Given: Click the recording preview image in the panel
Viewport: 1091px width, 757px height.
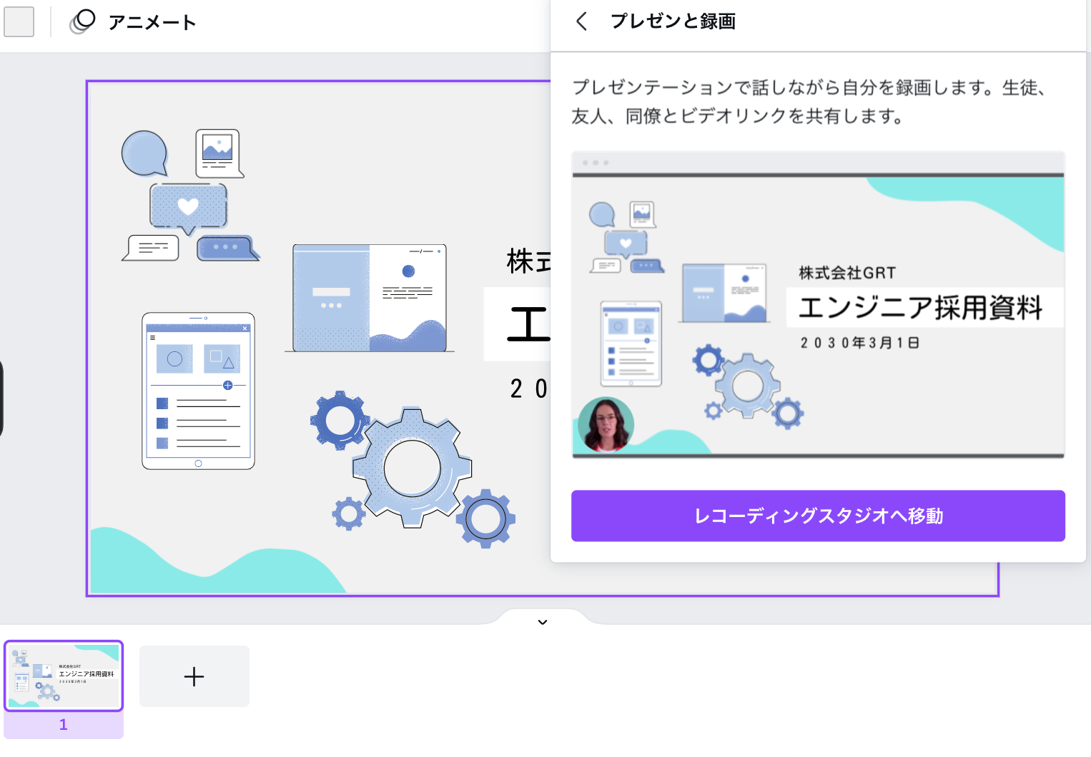Looking at the screenshot, I should coord(818,305).
